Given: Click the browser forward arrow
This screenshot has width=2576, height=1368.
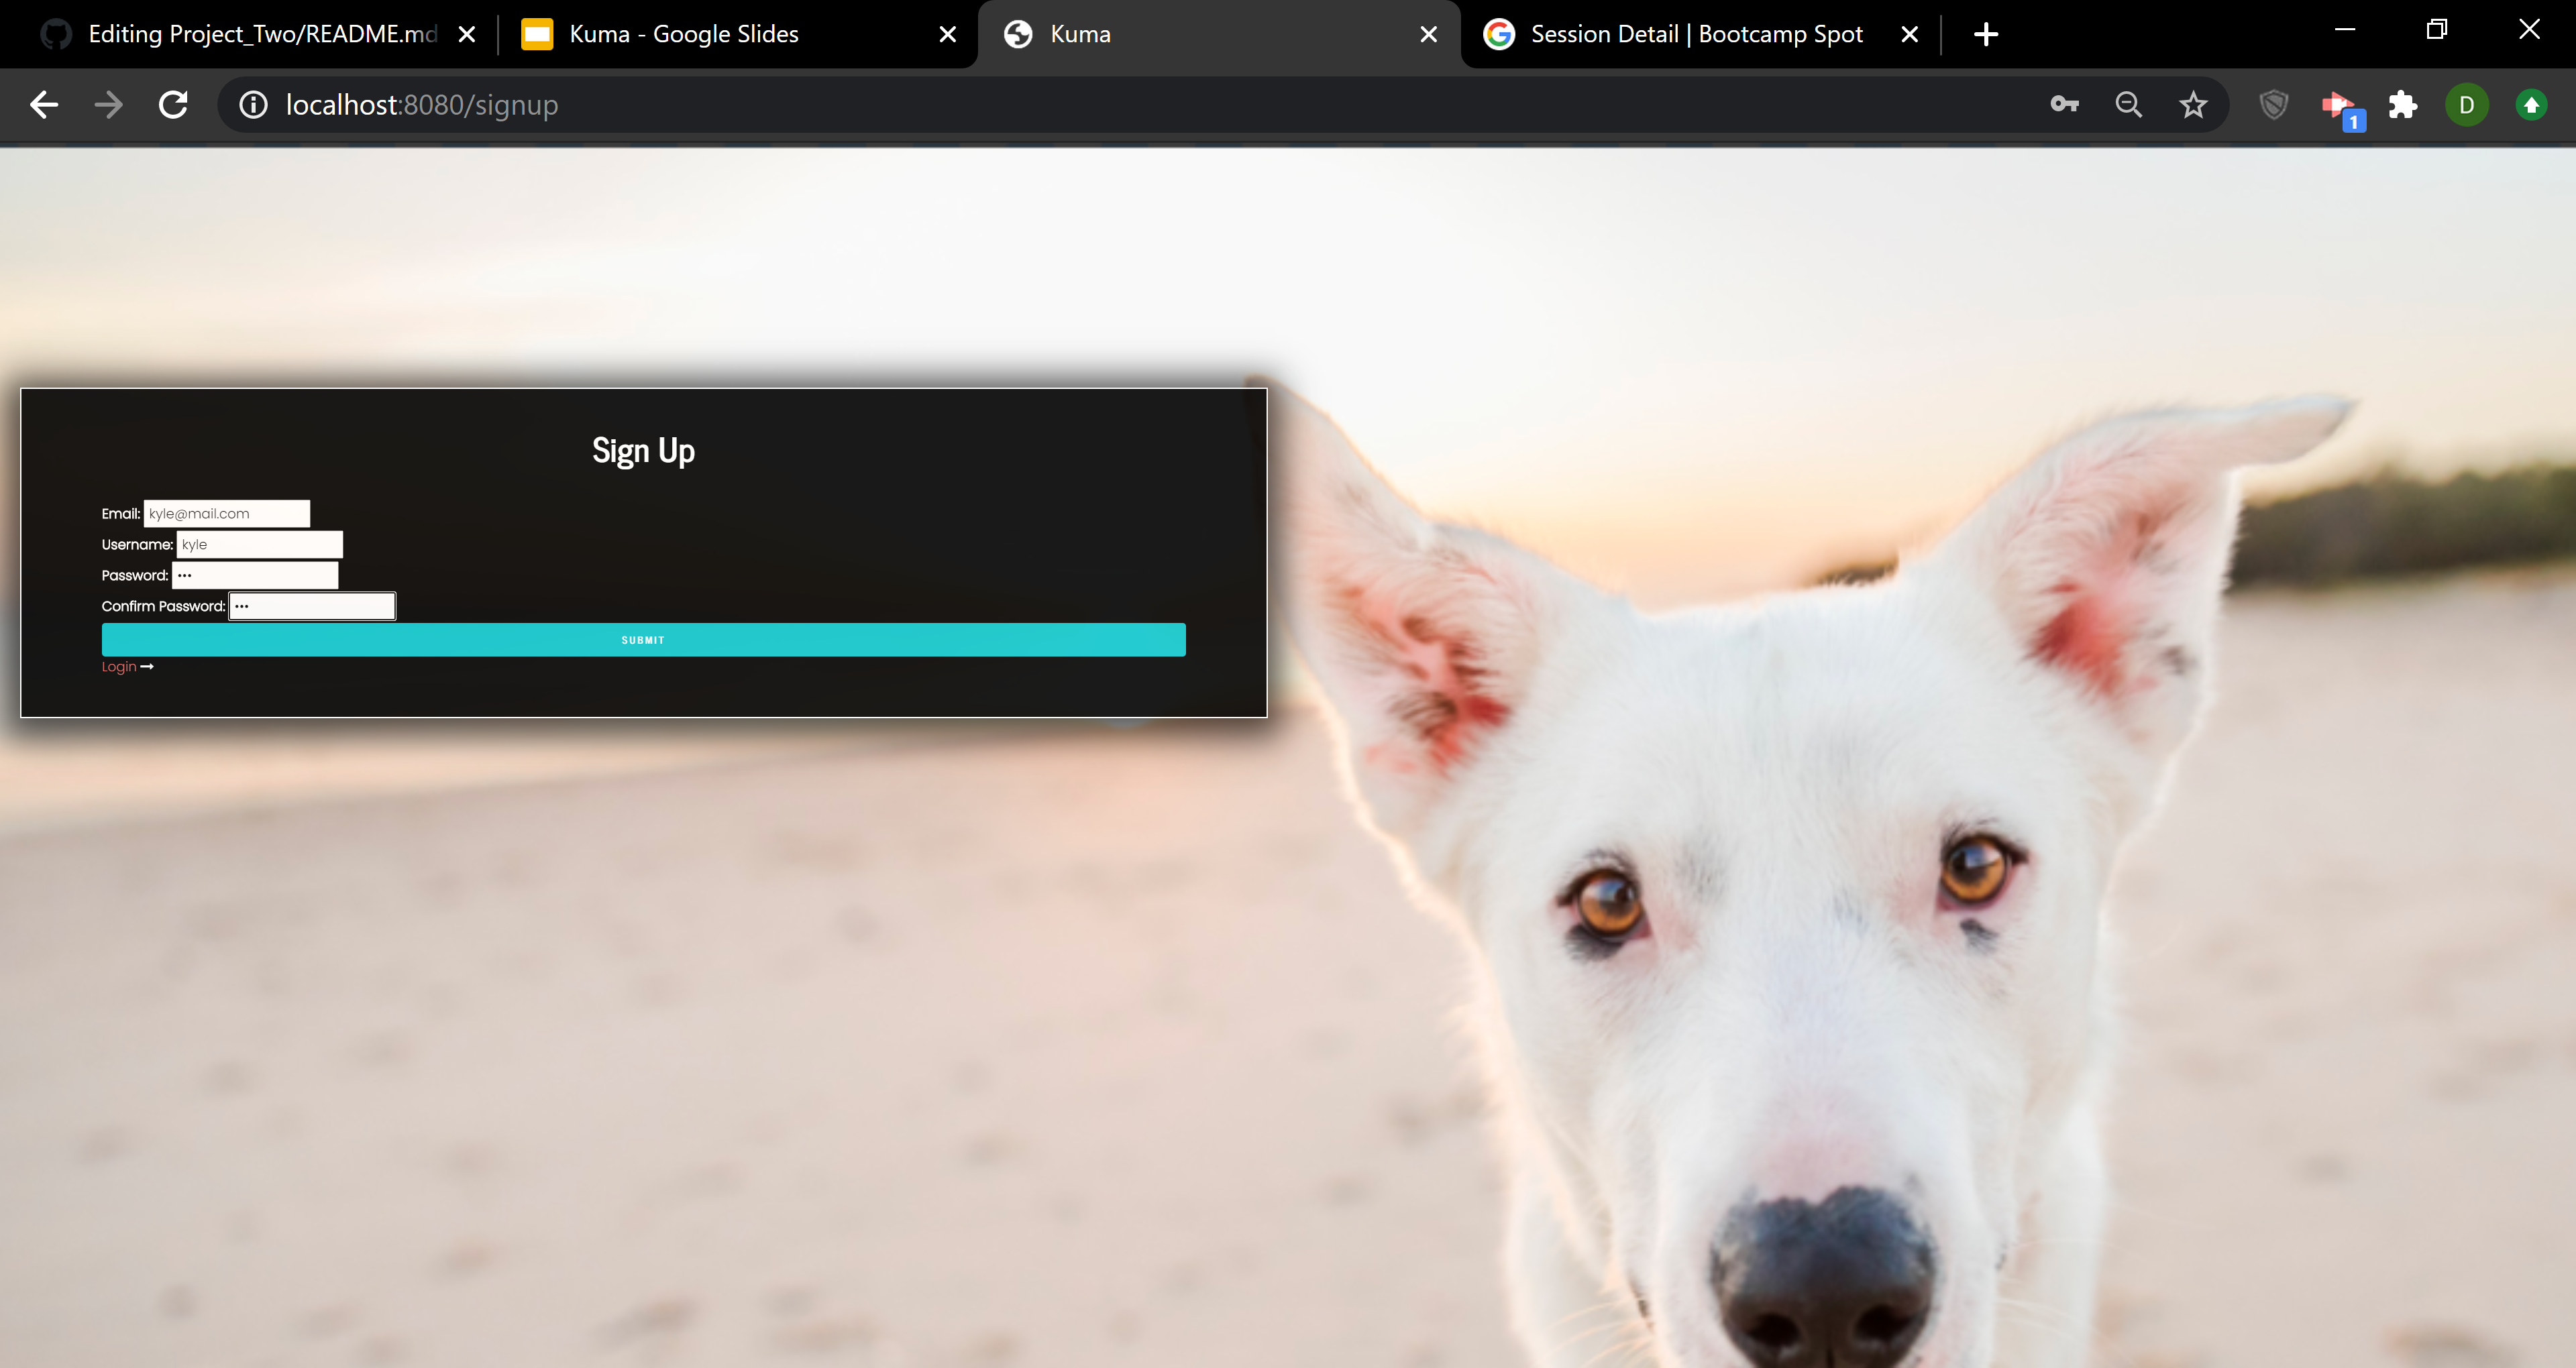Looking at the screenshot, I should pyautogui.click(x=108, y=105).
